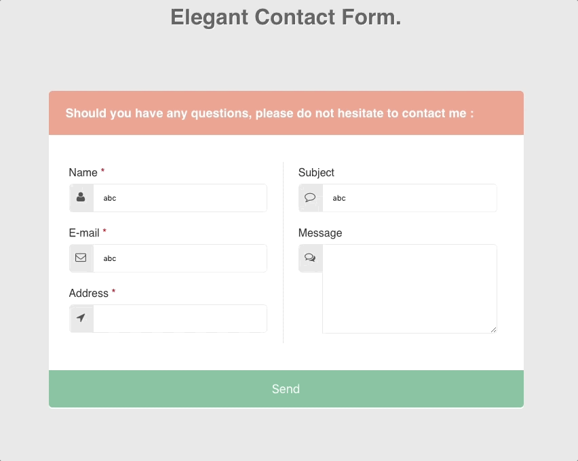Click the "E-mail" field label
This screenshot has height=461, width=578.
[x=84, y=233]
